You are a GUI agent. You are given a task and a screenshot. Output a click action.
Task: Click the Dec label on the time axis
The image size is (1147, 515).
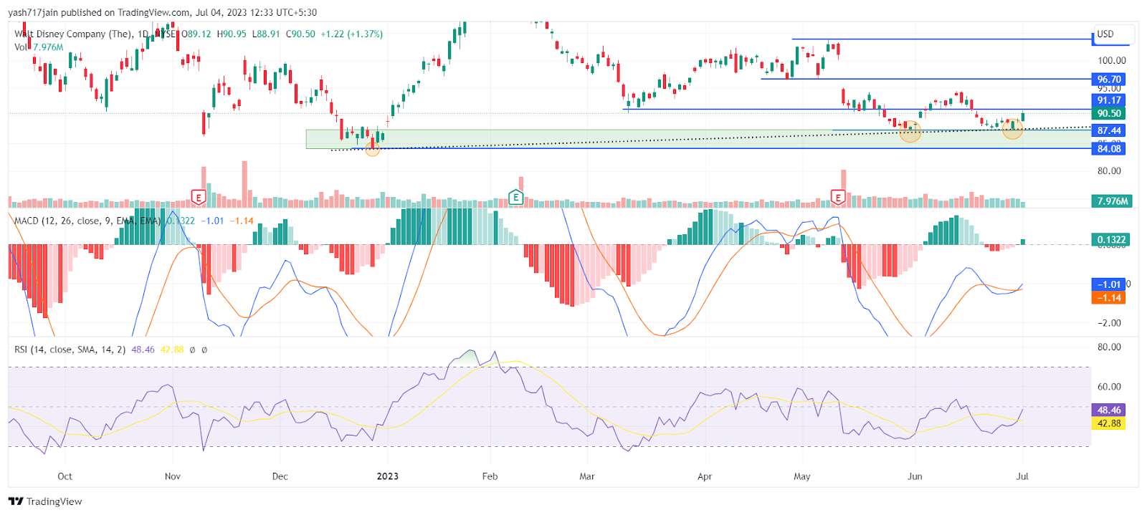[x=280, y=476]
